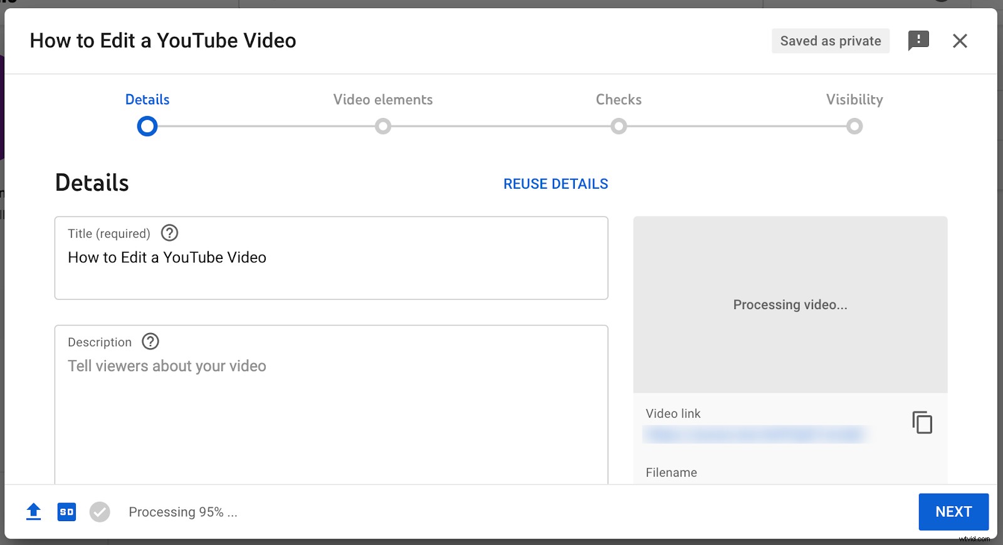Click the NEXT button
This screenshot has height=545, width=1003.
(x=953, y=512)
